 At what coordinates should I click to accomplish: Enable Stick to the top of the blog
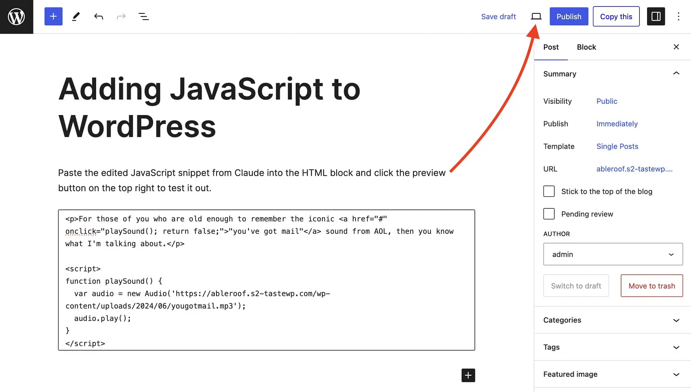[x=549, y=191]
